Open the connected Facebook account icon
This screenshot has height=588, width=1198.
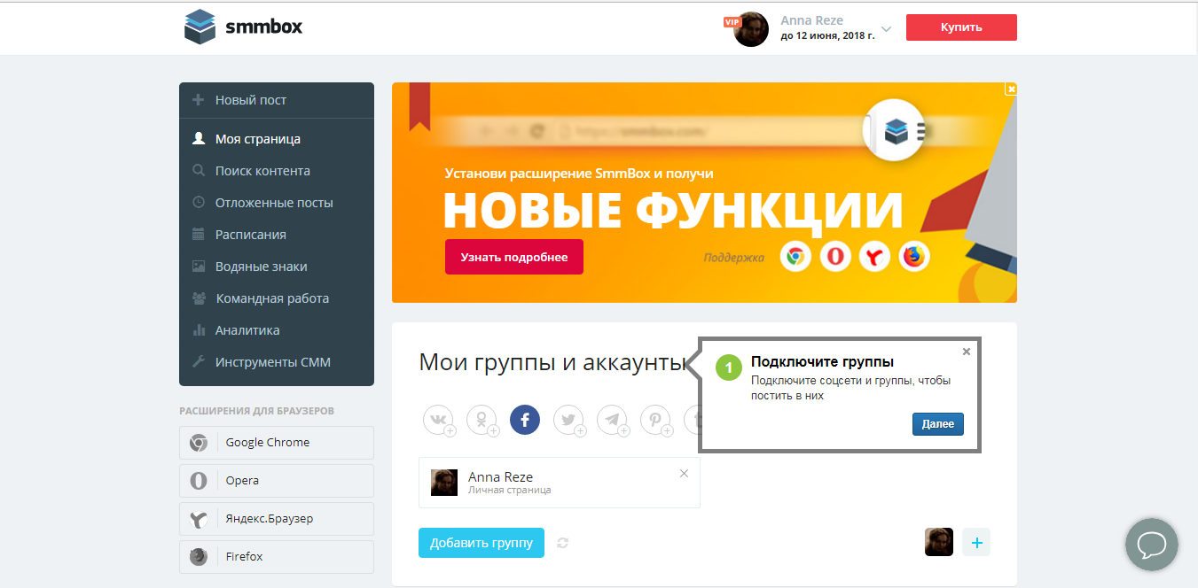coord(524,420)
